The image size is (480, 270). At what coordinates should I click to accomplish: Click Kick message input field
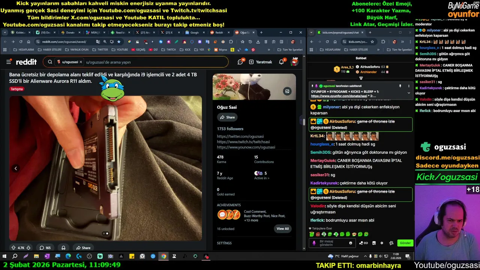coord(332,243)
